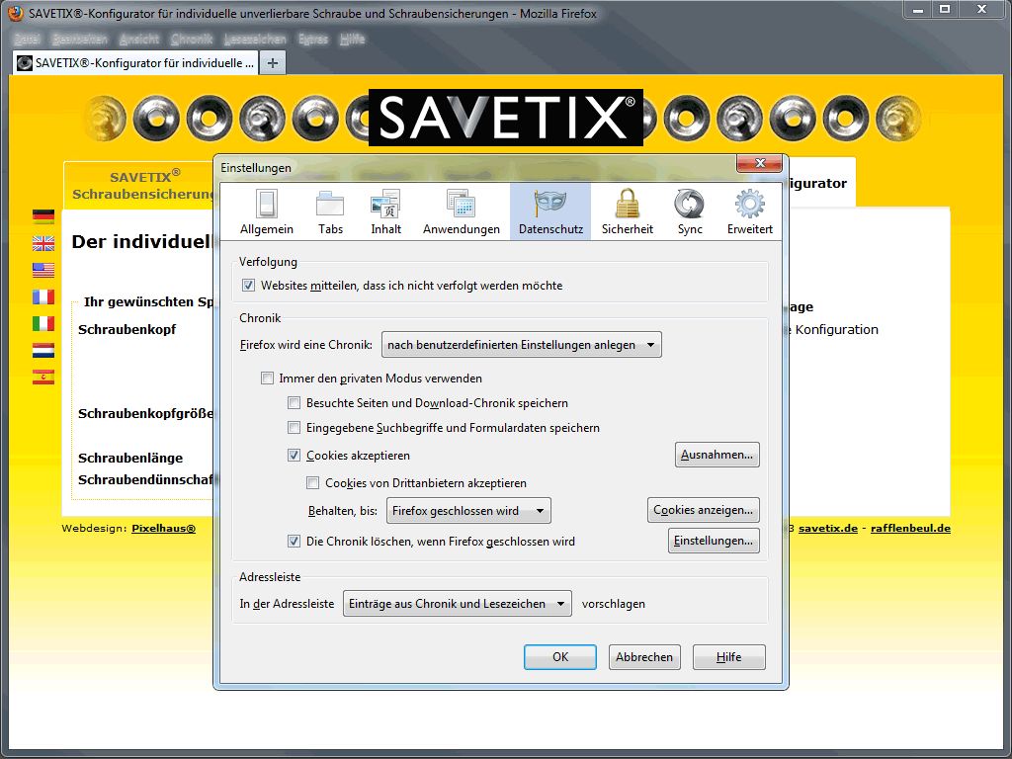Follow the Pixelhaus® webdesign link
1012x759 pixels.
pyautogui.click(x=163, y=528)
